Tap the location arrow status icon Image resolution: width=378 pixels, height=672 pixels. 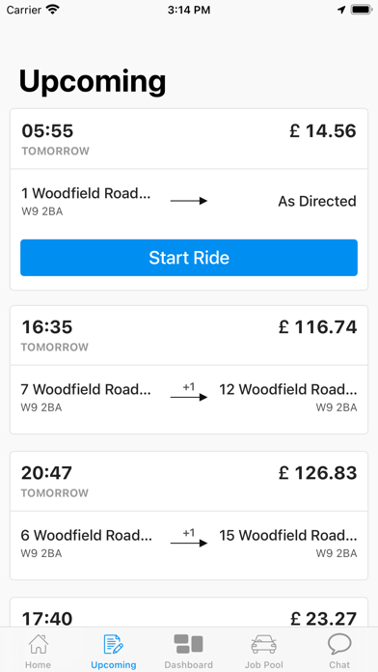tap(341, 10)
